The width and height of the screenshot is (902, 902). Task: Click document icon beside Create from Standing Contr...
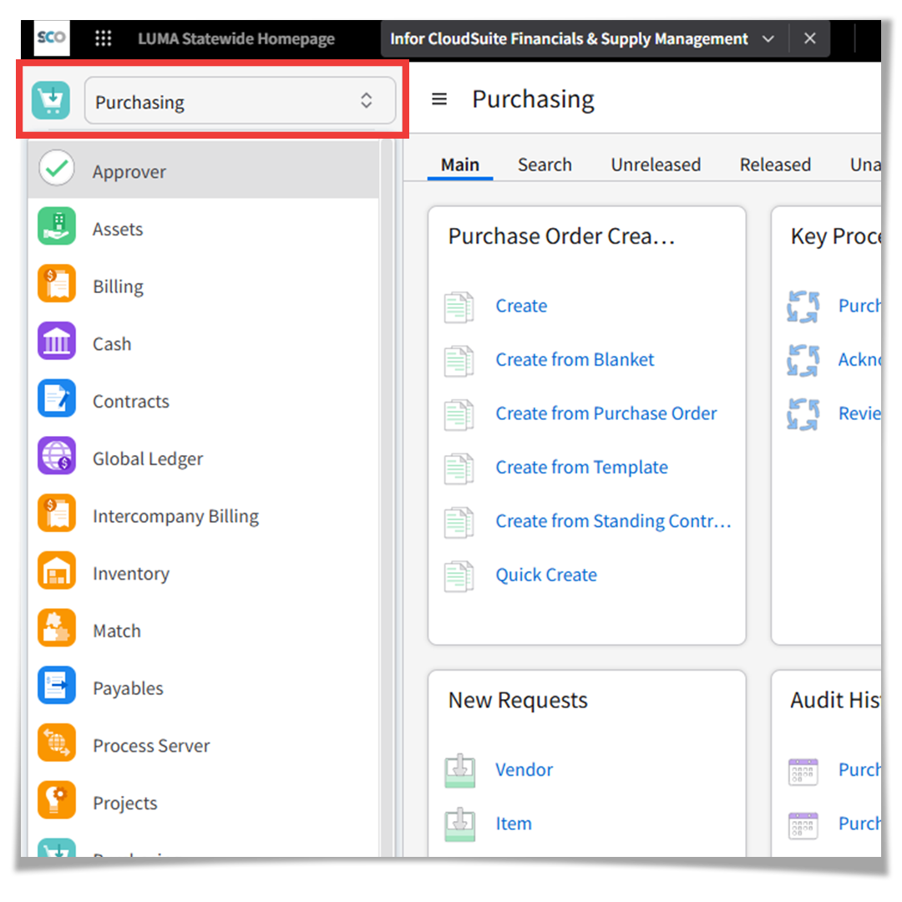pos(459,522)
